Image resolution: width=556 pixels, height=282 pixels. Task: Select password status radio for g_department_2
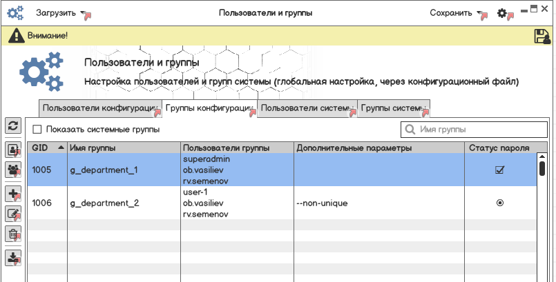(500, 203)
